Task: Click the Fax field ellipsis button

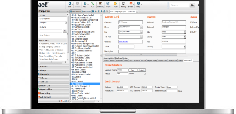Action: pos(141,32)
